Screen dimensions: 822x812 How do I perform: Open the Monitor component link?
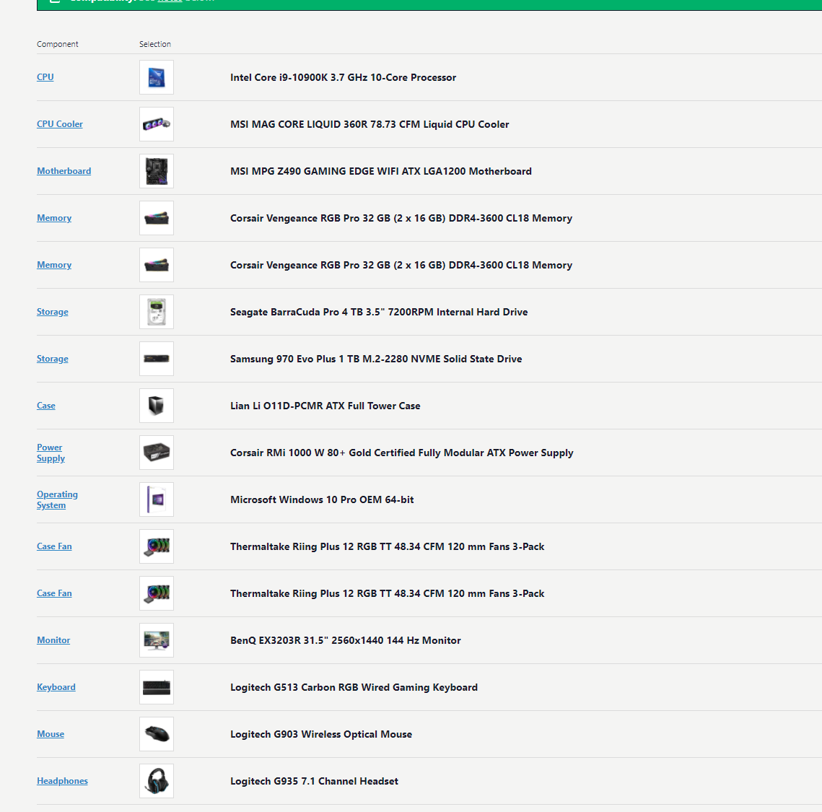(x=53, y=640)
